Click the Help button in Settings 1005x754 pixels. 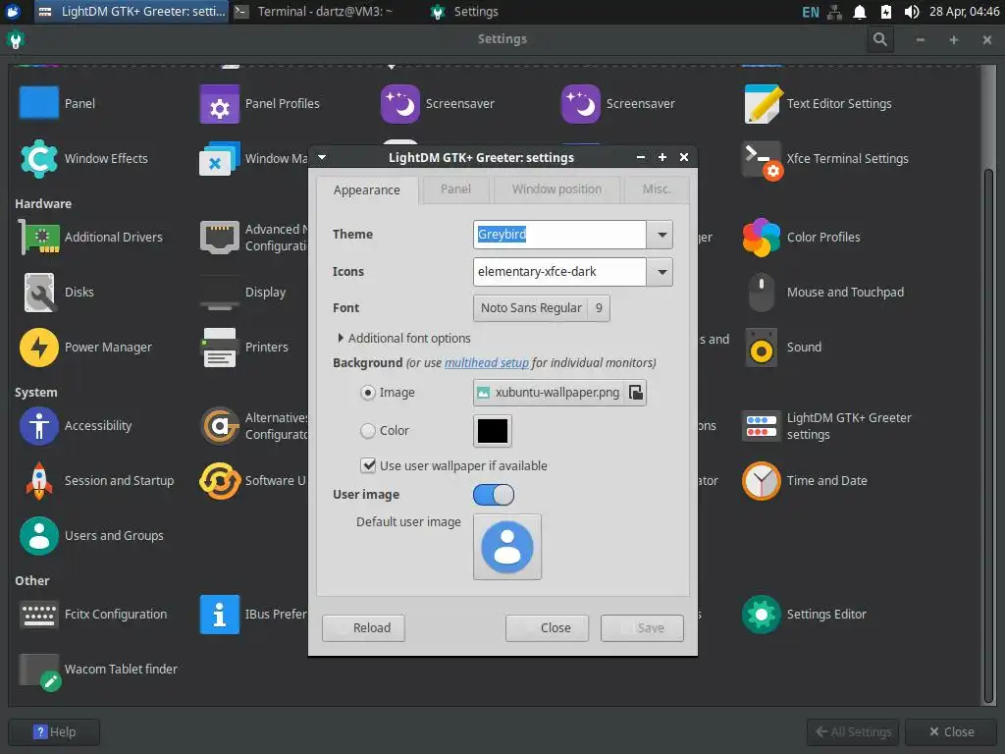(54, 732)
